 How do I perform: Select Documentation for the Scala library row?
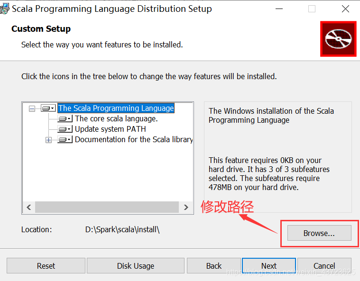coord(134,139)
